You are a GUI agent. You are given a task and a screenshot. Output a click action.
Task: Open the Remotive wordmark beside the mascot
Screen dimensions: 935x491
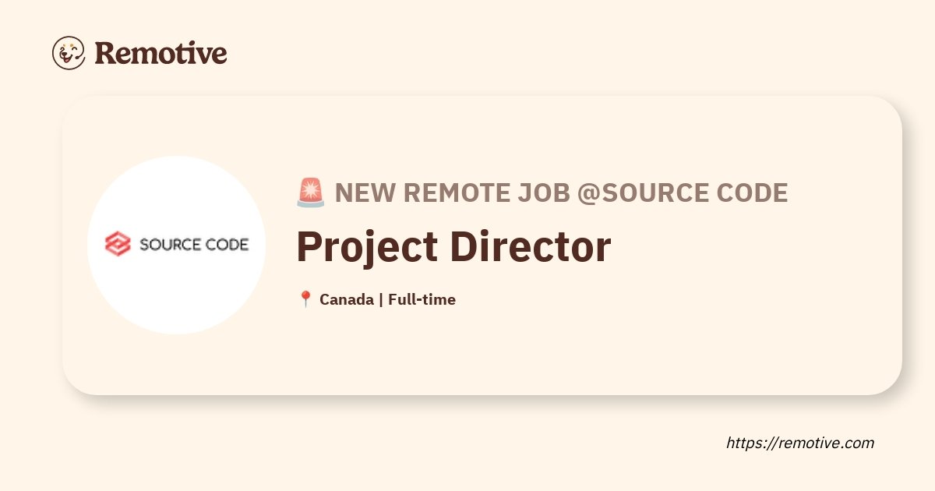click(161, 53)
